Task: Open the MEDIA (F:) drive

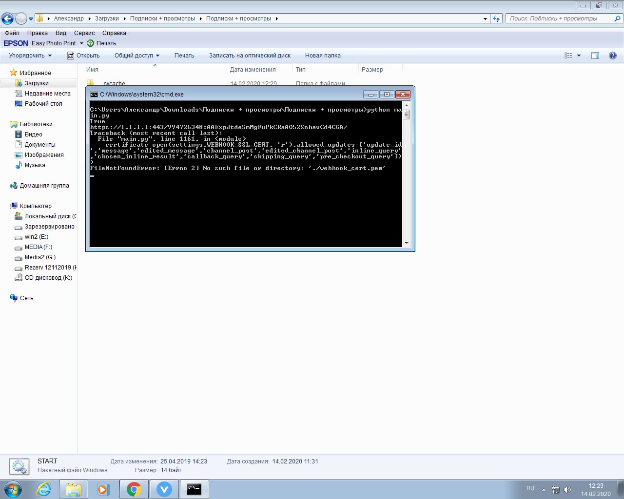Action: click(38, 247)
